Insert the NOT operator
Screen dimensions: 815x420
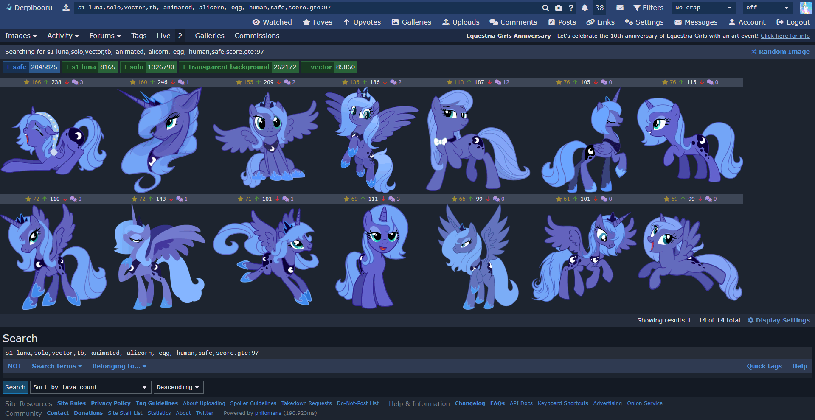pos(14,366)
